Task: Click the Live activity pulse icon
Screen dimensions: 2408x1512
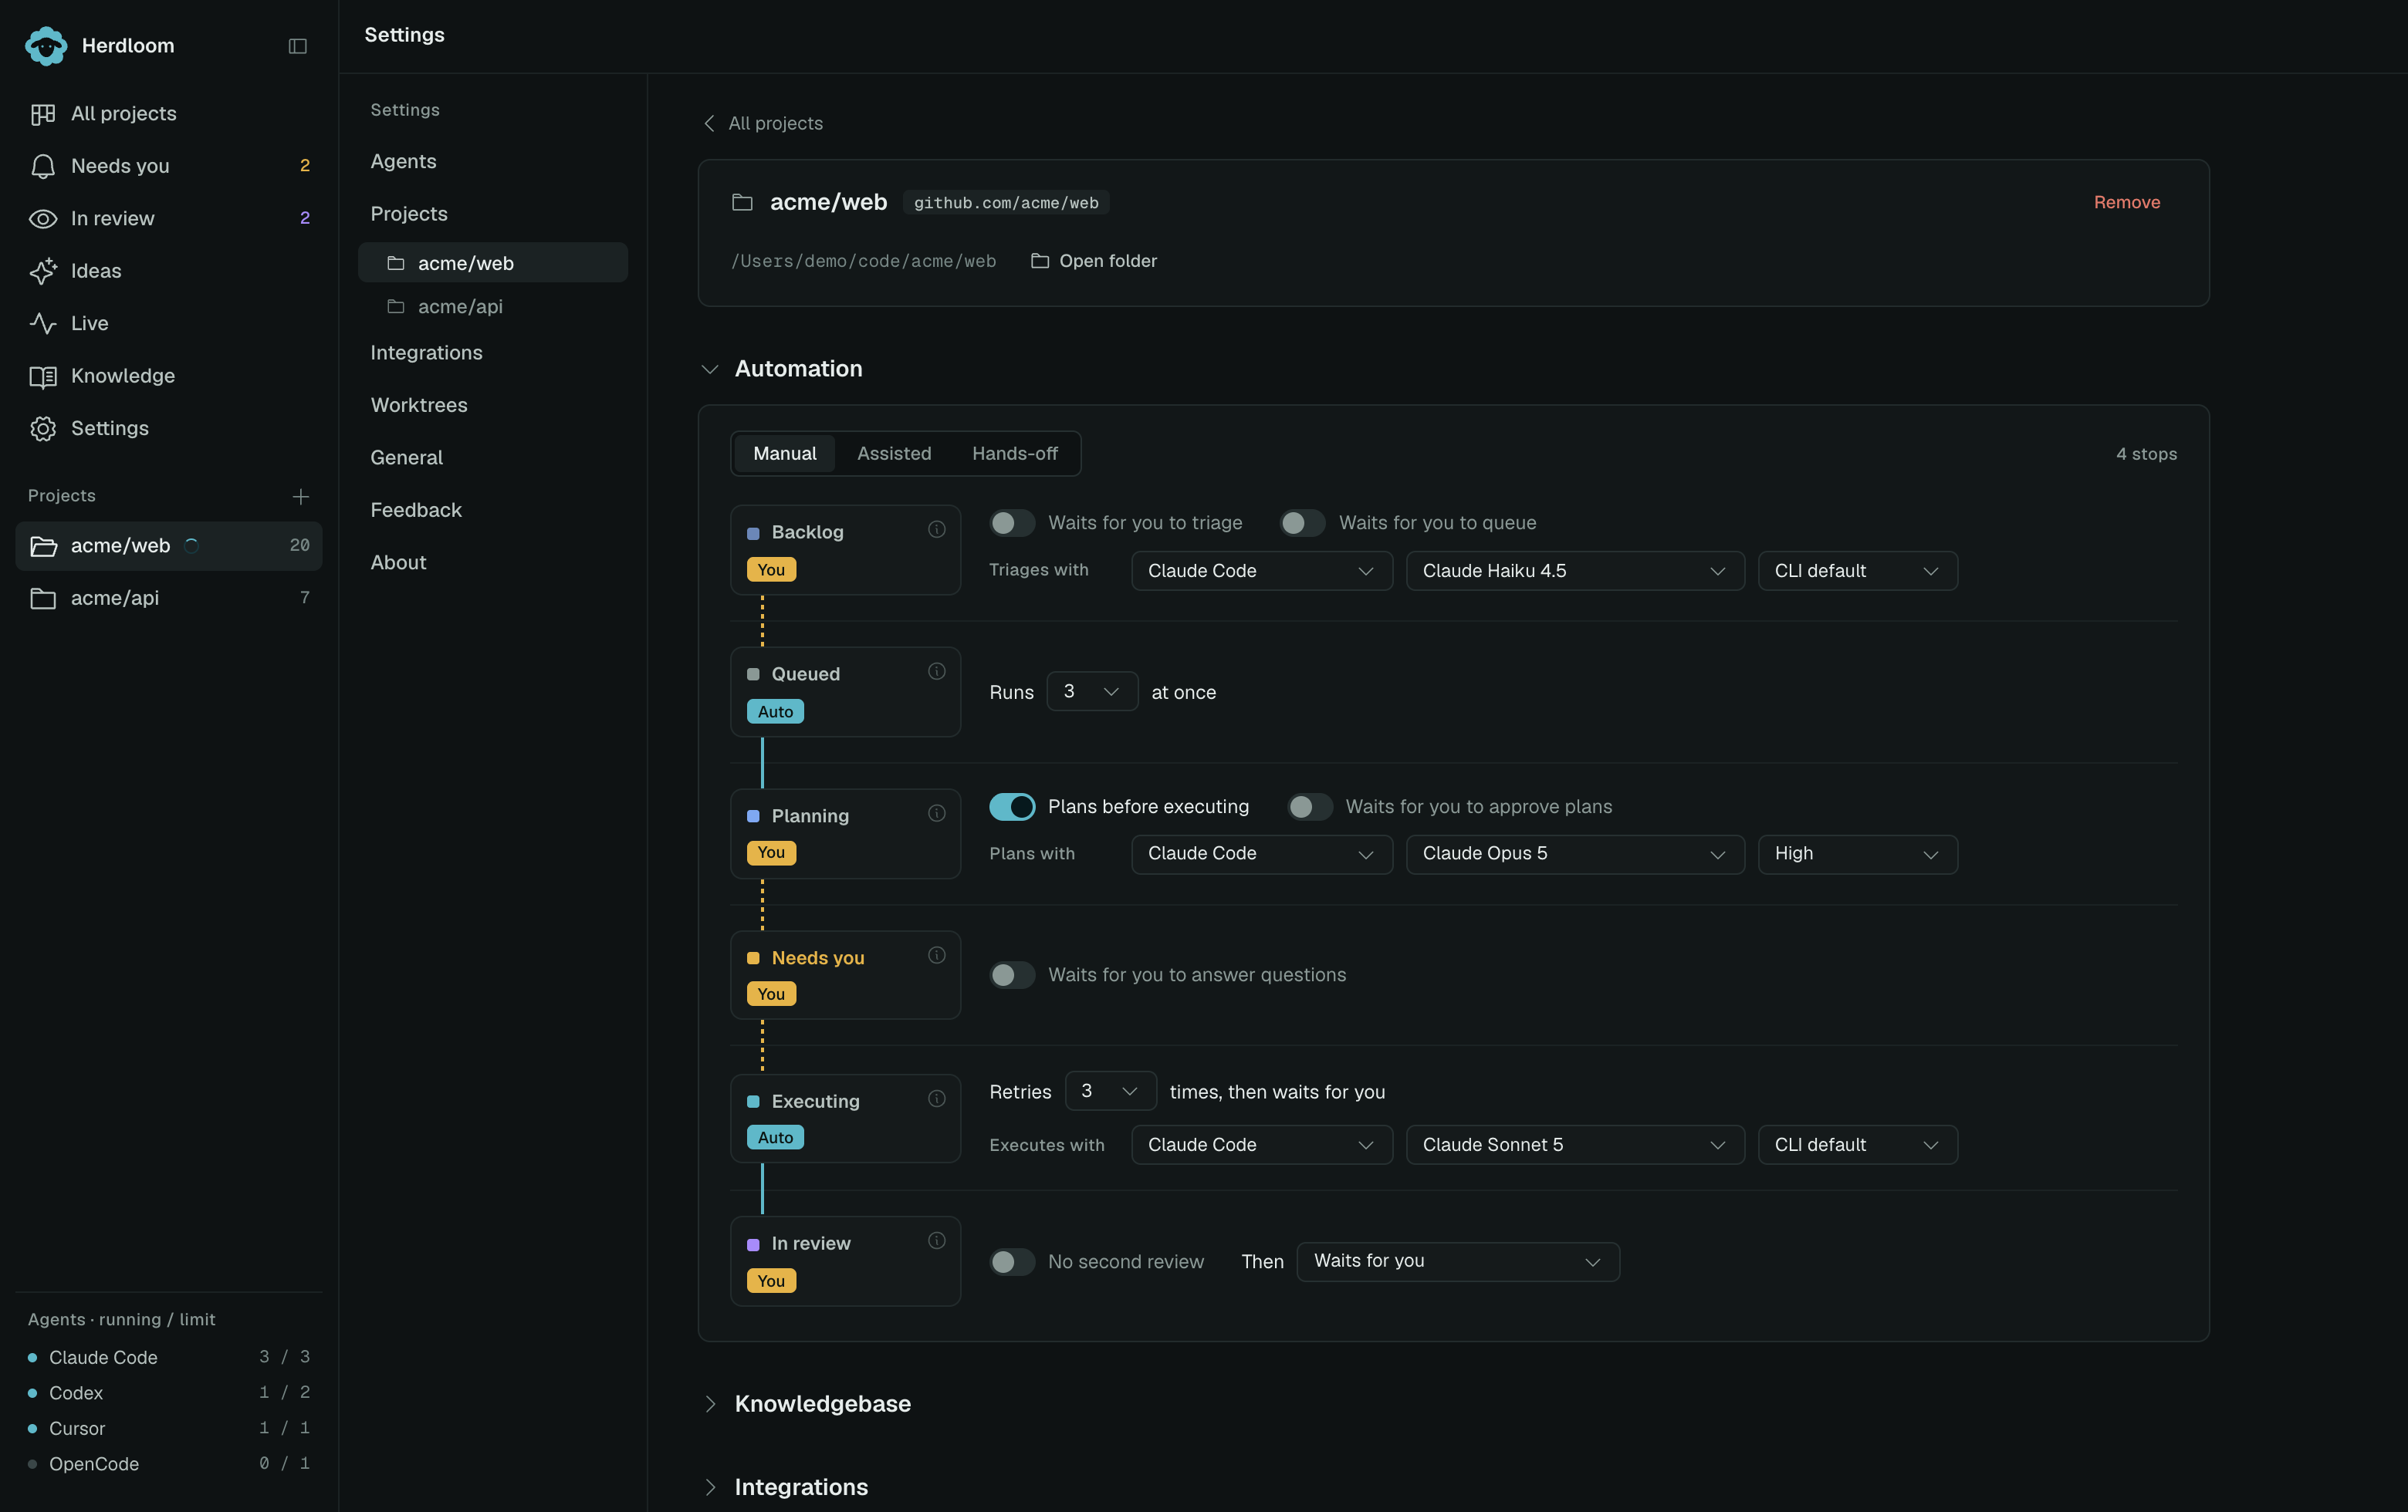Action: tap(43, 324)
